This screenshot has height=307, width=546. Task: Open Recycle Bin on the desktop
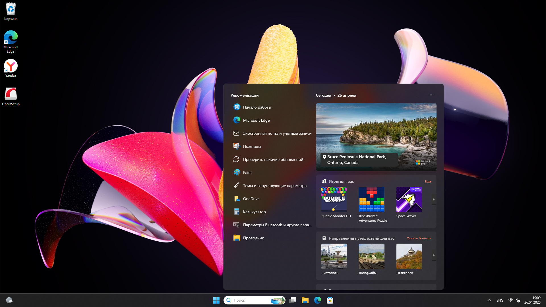coord(11,11)
